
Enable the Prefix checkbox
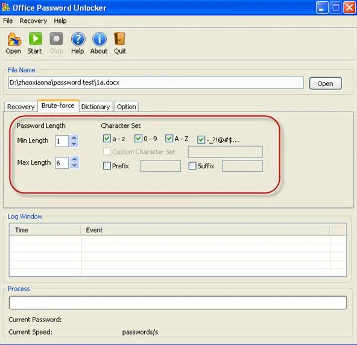(x=107, y=165)
